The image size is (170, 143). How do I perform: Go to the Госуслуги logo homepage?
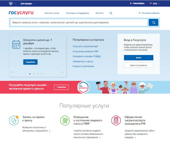tap(21, 13)
